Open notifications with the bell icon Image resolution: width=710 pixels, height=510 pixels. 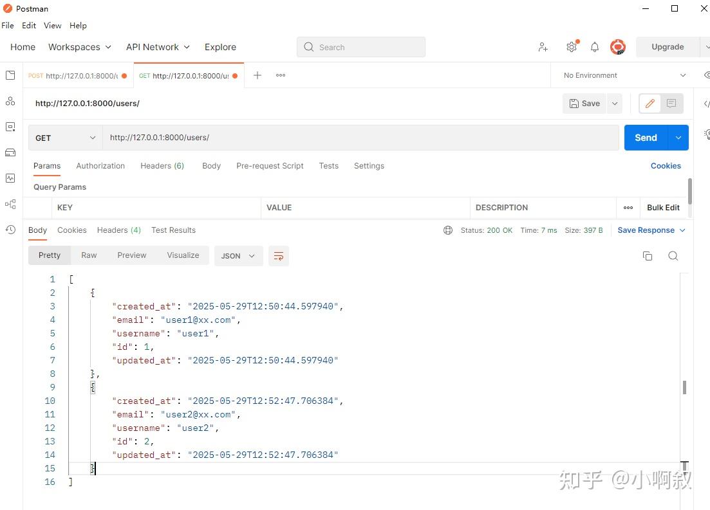tap(594, 46)
